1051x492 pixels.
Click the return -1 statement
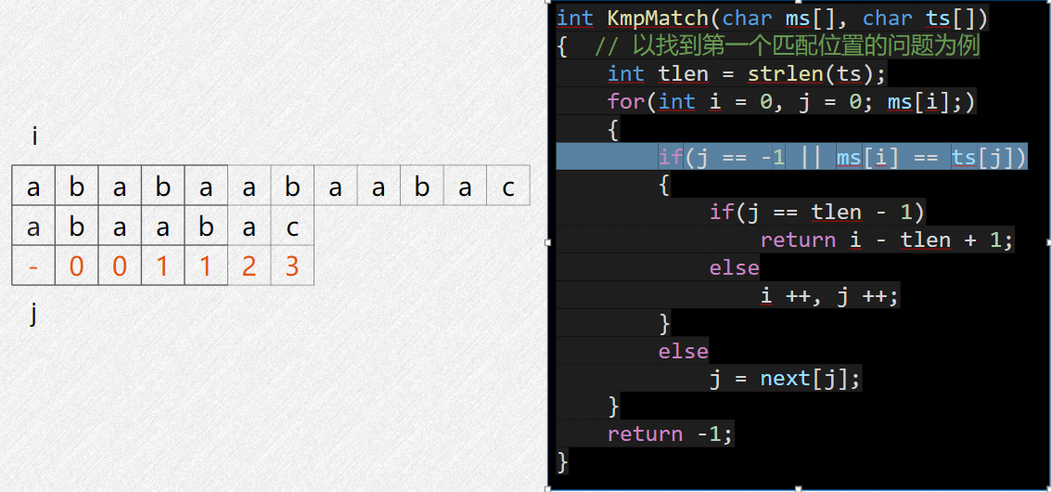pos(671,434)
